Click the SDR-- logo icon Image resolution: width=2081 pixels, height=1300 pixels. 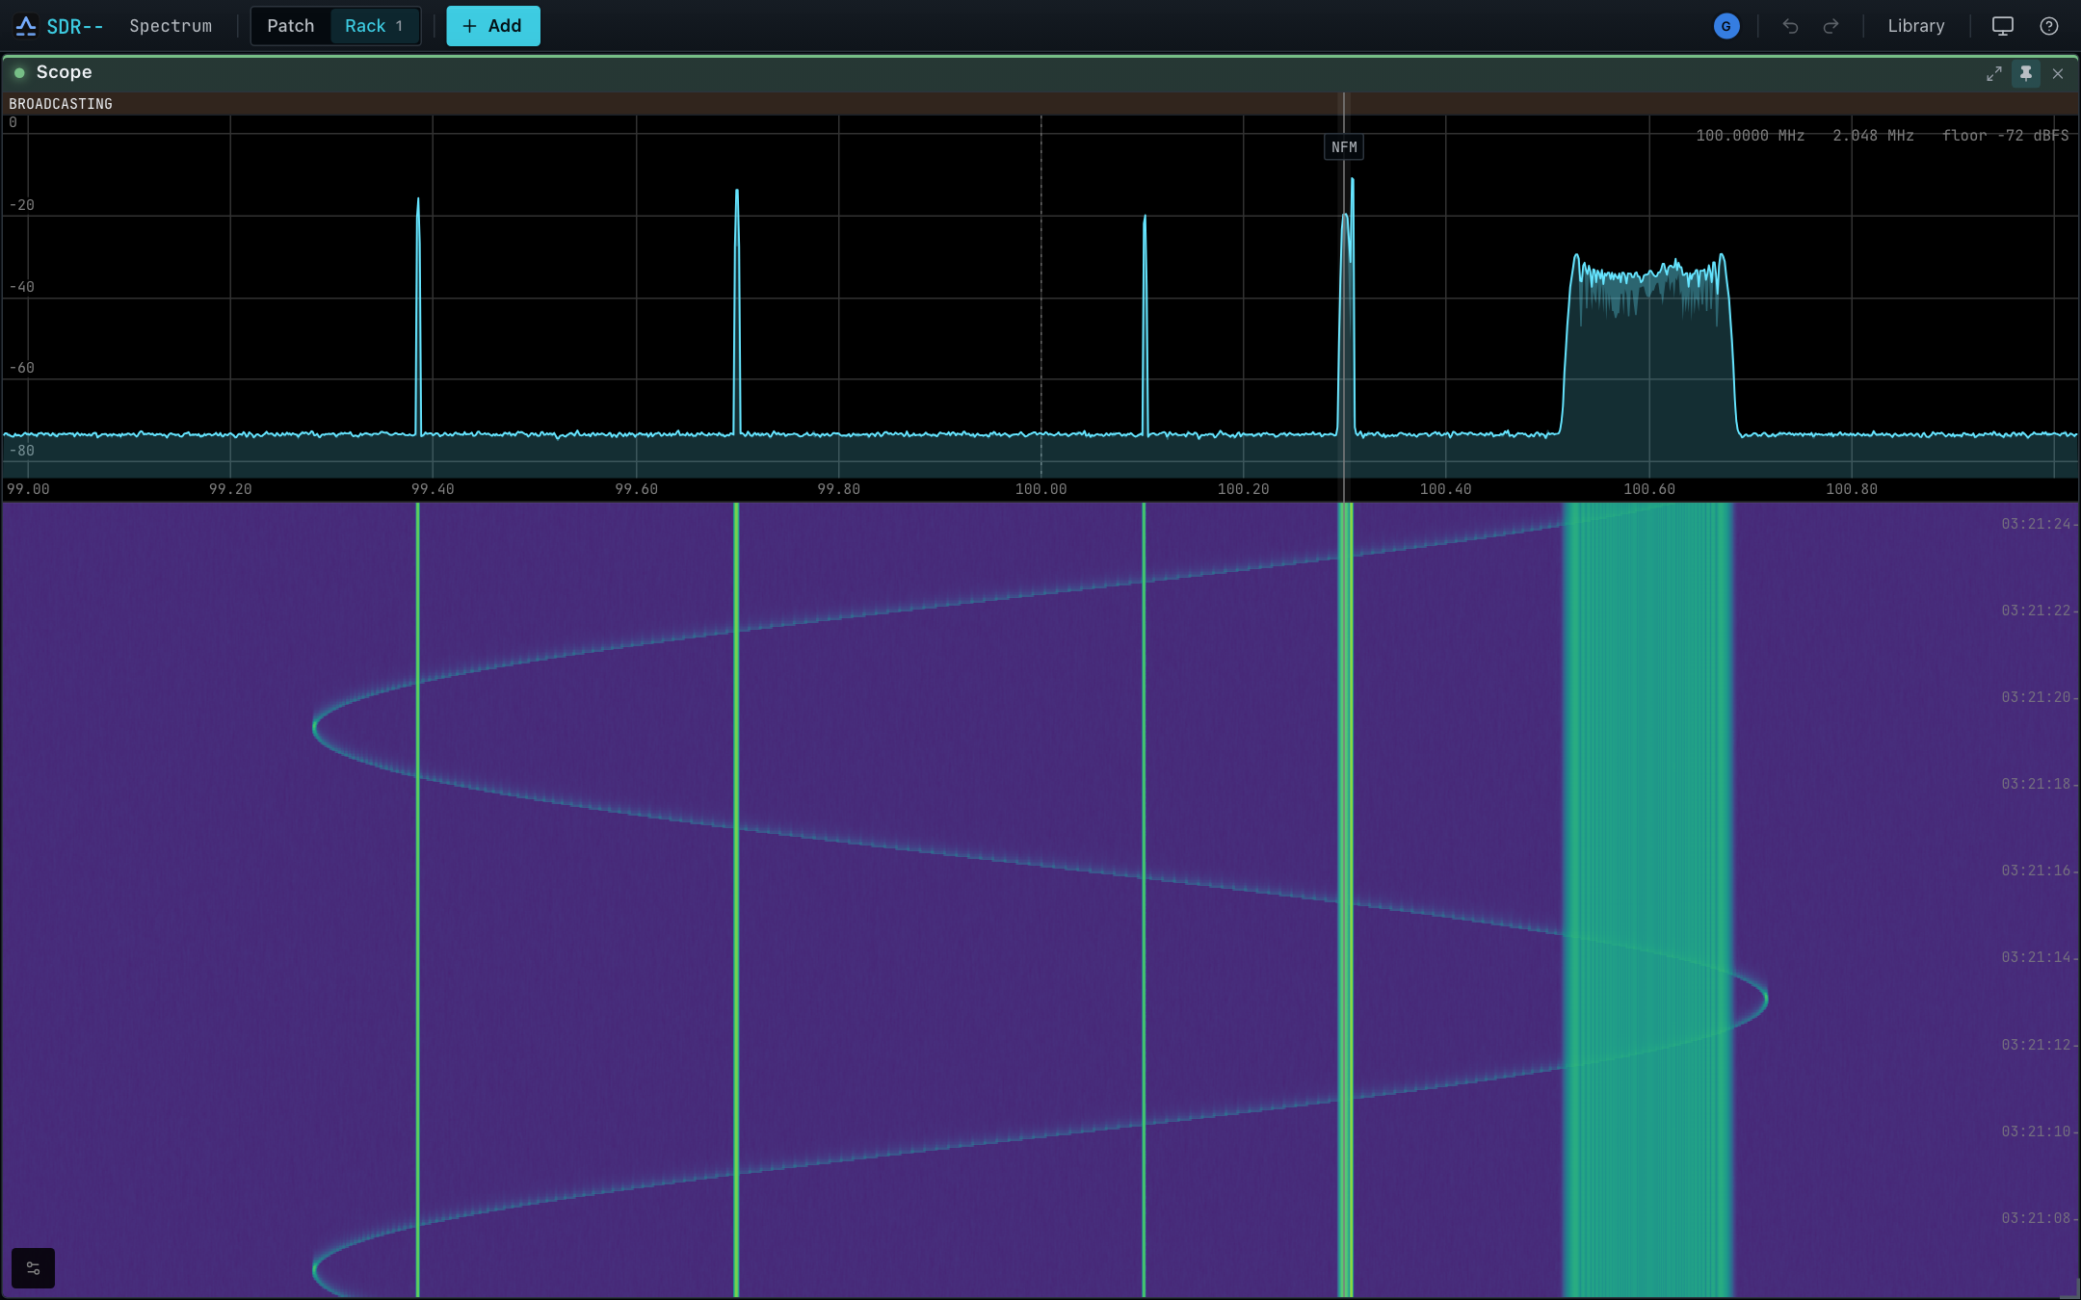26,26
